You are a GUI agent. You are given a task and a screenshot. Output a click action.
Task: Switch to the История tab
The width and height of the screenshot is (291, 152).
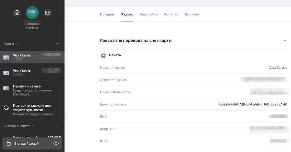pyautogui.click(x=107, y=14)
